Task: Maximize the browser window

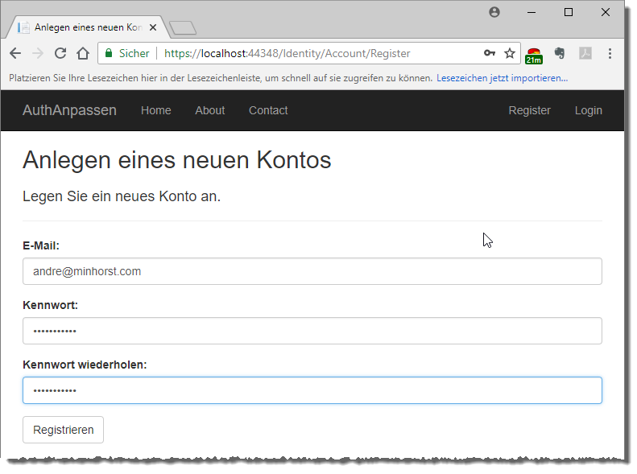Action: coord(569,12)
